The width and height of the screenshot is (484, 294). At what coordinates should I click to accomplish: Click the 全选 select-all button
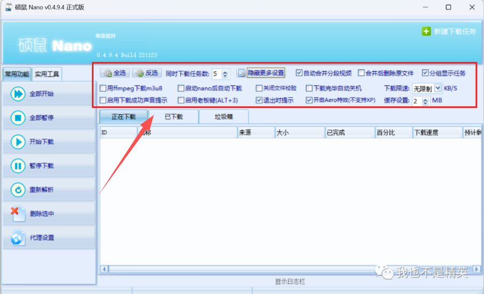point(115,73)
